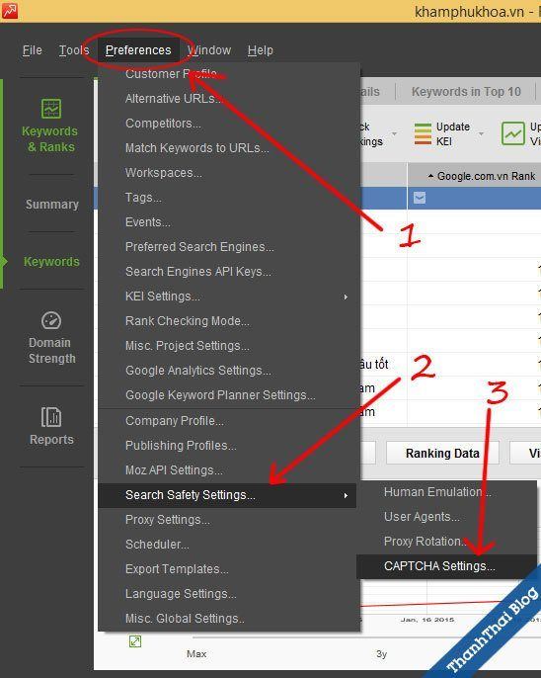Open the Preferences menu
Viewport: 541px width, 678px height.
(138, 50)
